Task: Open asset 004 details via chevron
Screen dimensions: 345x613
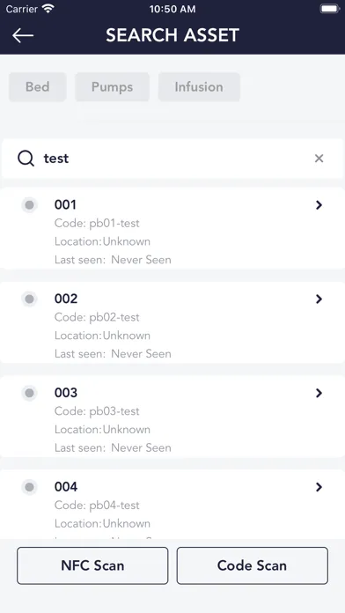Action: (319, 487)
